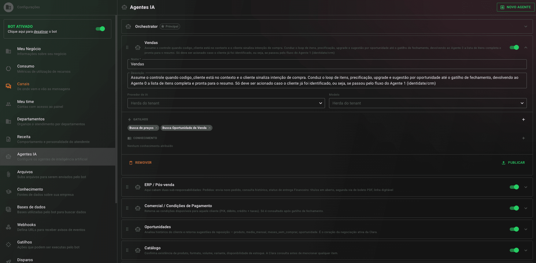Image resolution: width=536 pixels, height=263 pixels.
Task: Toggle the ERP / Pós-venda agent switch
Action: point(514,187)
